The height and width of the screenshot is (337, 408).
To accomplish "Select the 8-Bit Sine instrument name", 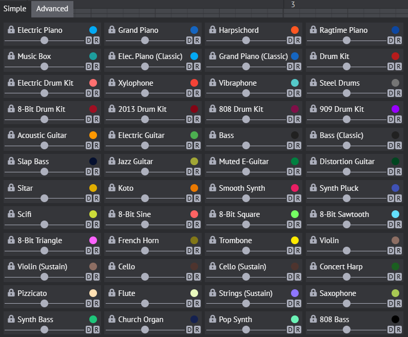I will click(x=134, y=214).
